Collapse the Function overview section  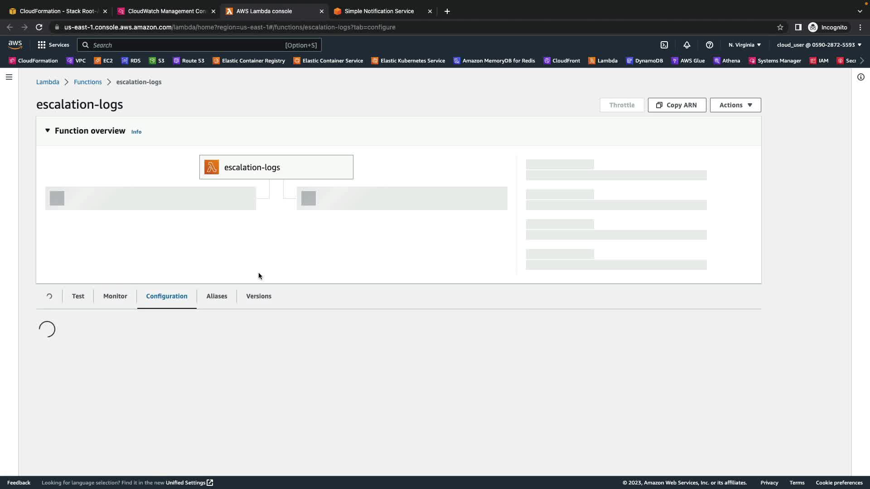[x=48, y=131]
